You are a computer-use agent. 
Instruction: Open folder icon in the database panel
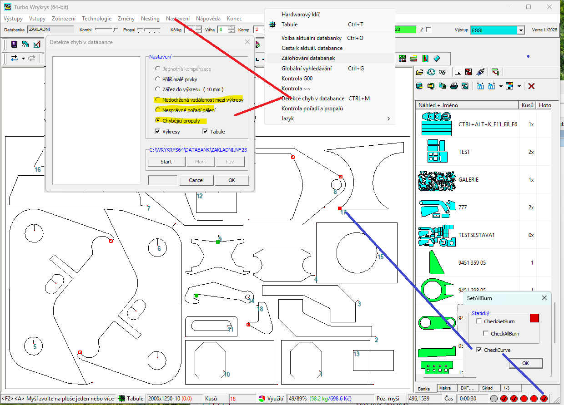(x=420, y=72)
